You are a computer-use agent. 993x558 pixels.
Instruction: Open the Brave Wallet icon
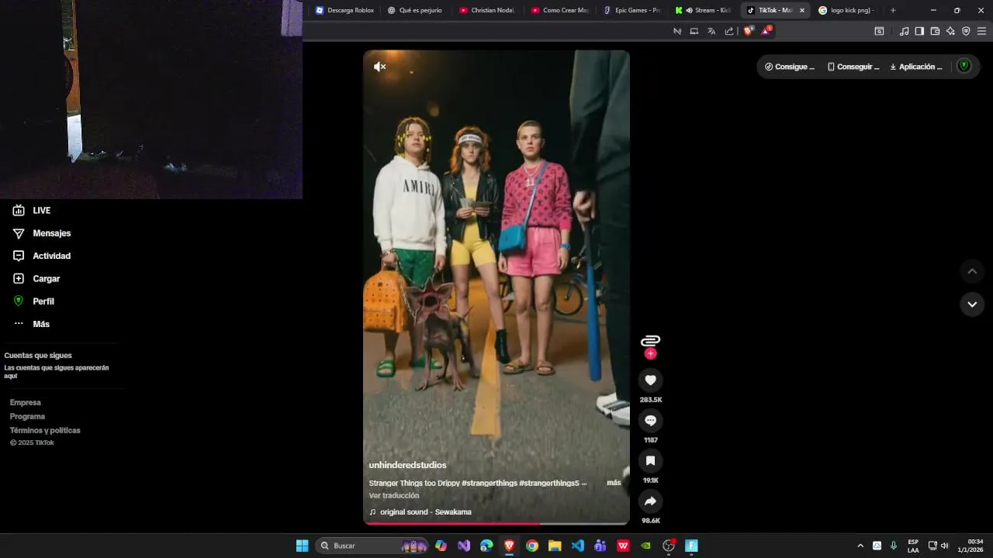click(x=935, y=31)
